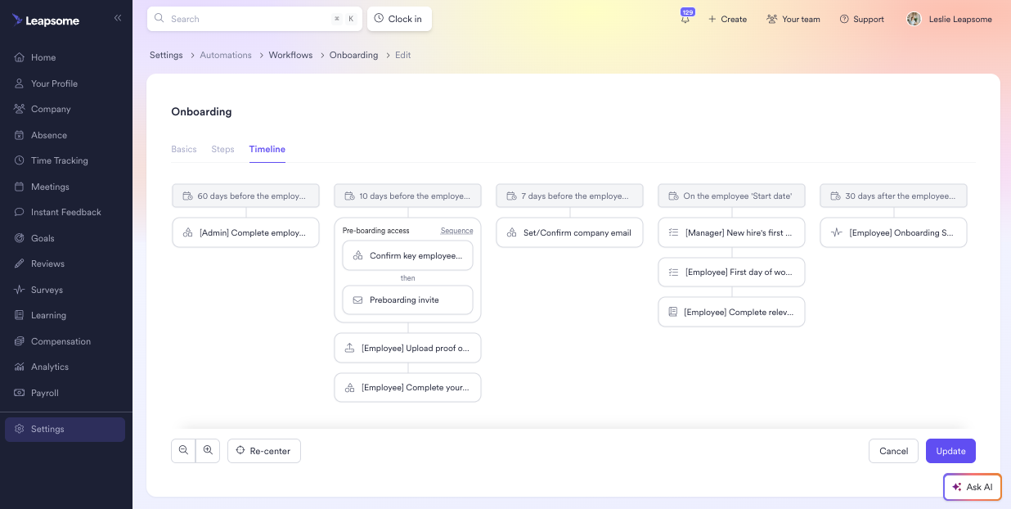Viewport: 1011px width, 509px height.
Task: Open Goals from the sidebar
Action: [x=43, y=238]
